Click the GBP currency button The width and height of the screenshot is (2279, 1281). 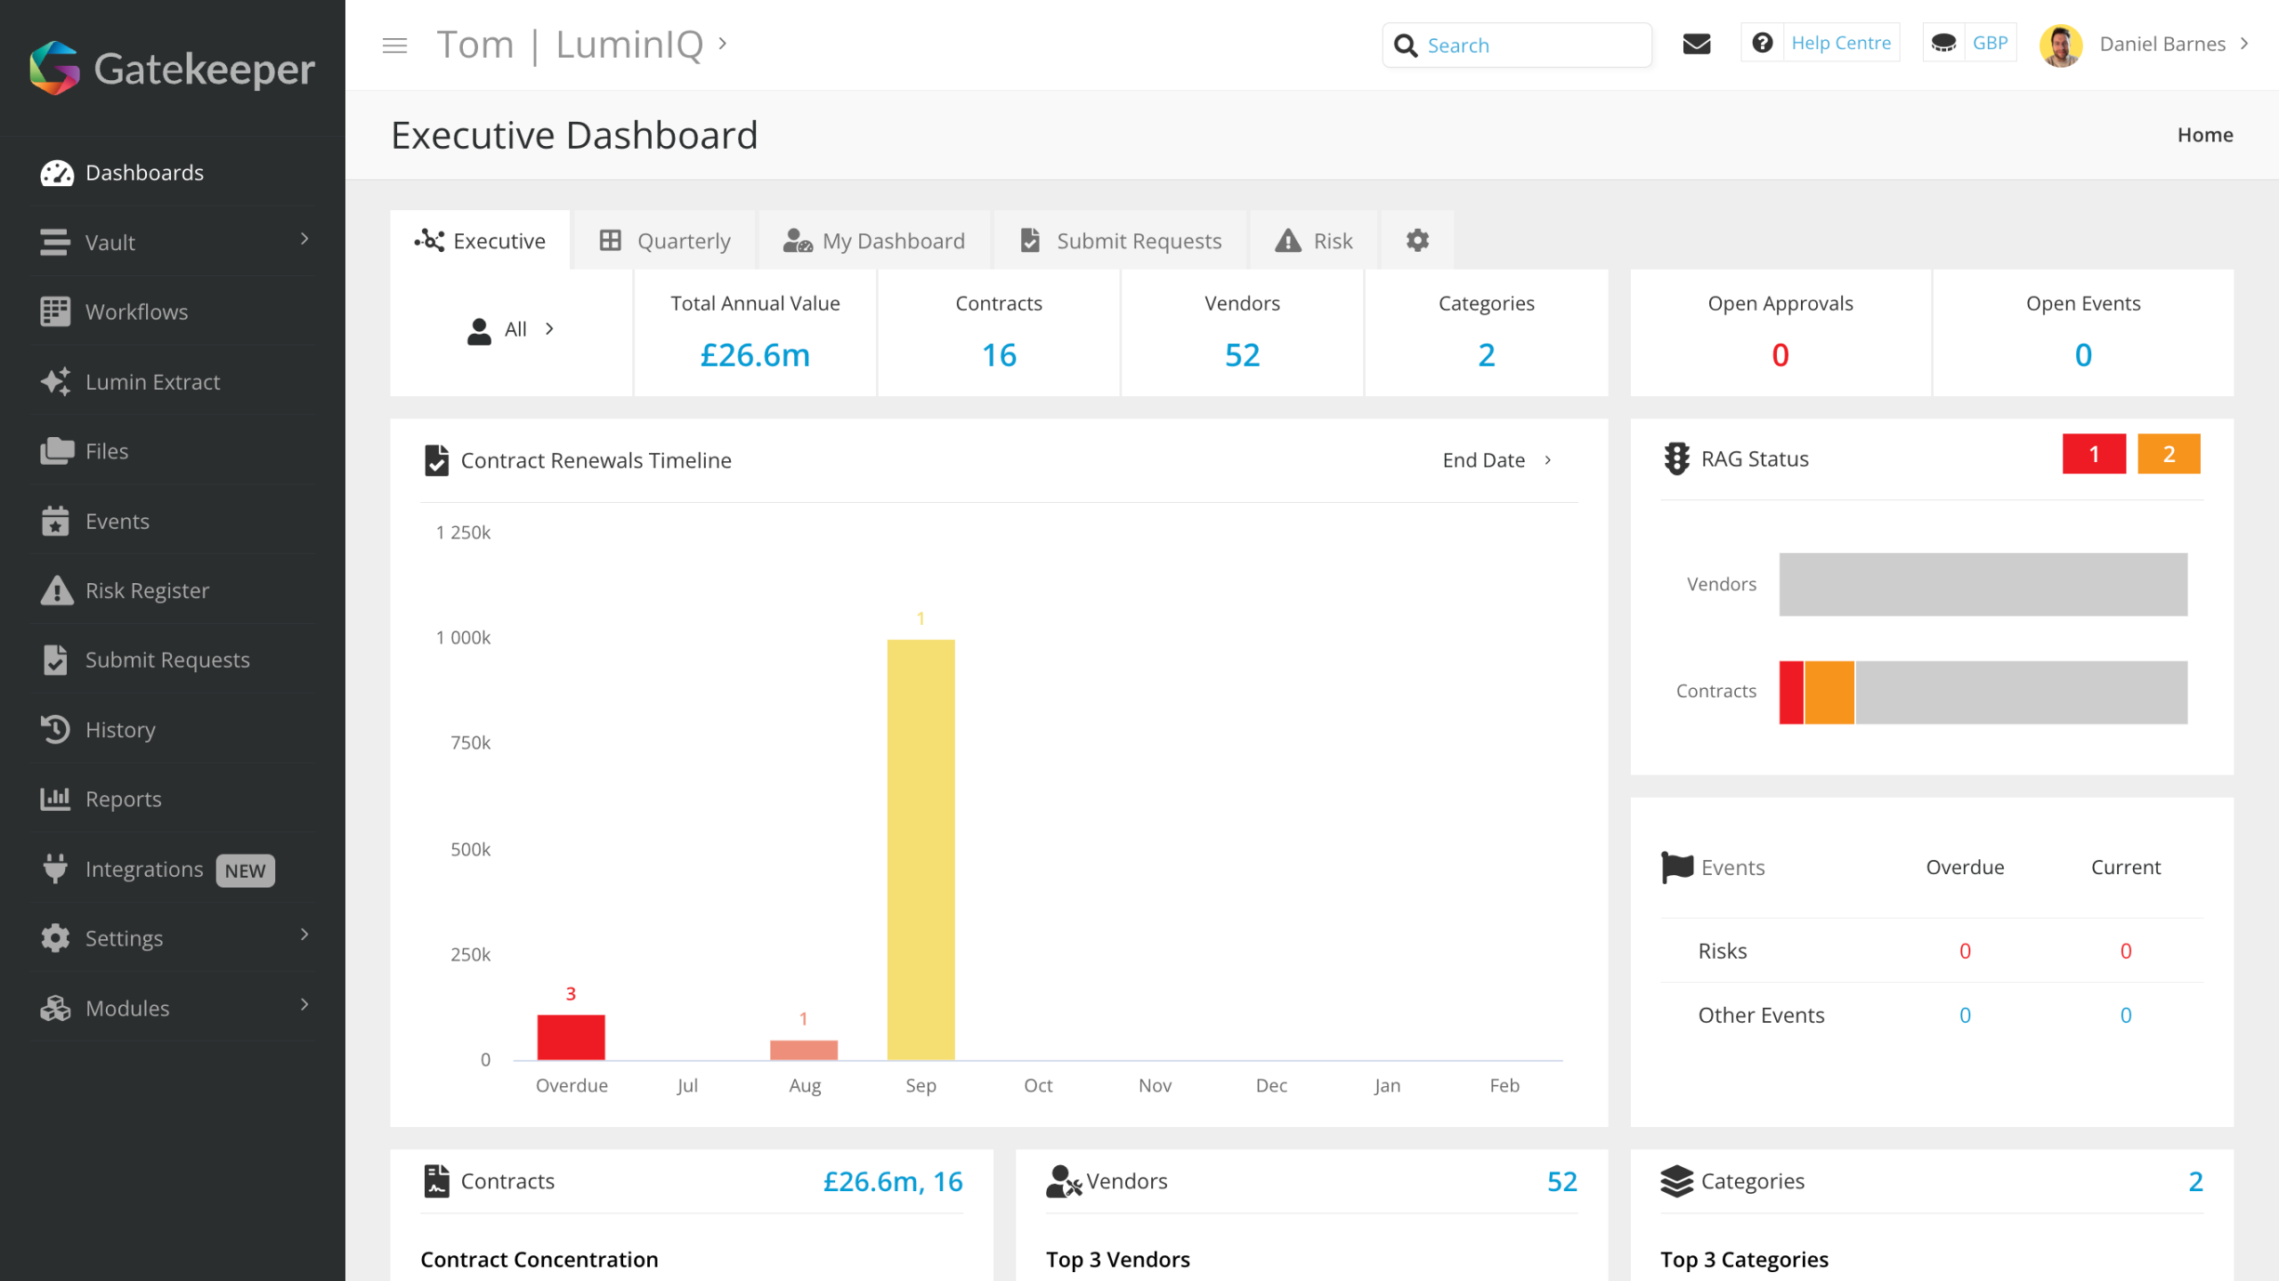[x=1989, y=44]
